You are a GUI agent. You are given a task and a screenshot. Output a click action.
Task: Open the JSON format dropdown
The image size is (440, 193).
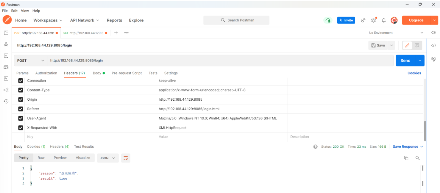click(x=108, y=158)
